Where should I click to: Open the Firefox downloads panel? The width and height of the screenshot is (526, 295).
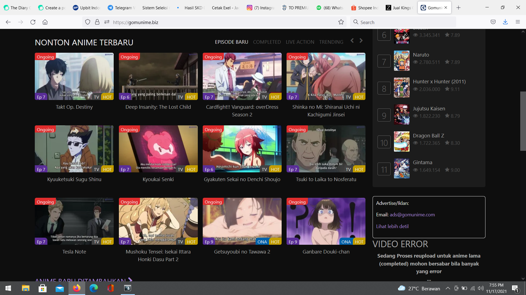coord(505,22)
